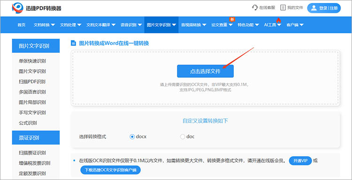Expand the 文档文本翻译 dropdown arrow
The width and height of the screenshot is (352, 180).
[x=114, y=25]
